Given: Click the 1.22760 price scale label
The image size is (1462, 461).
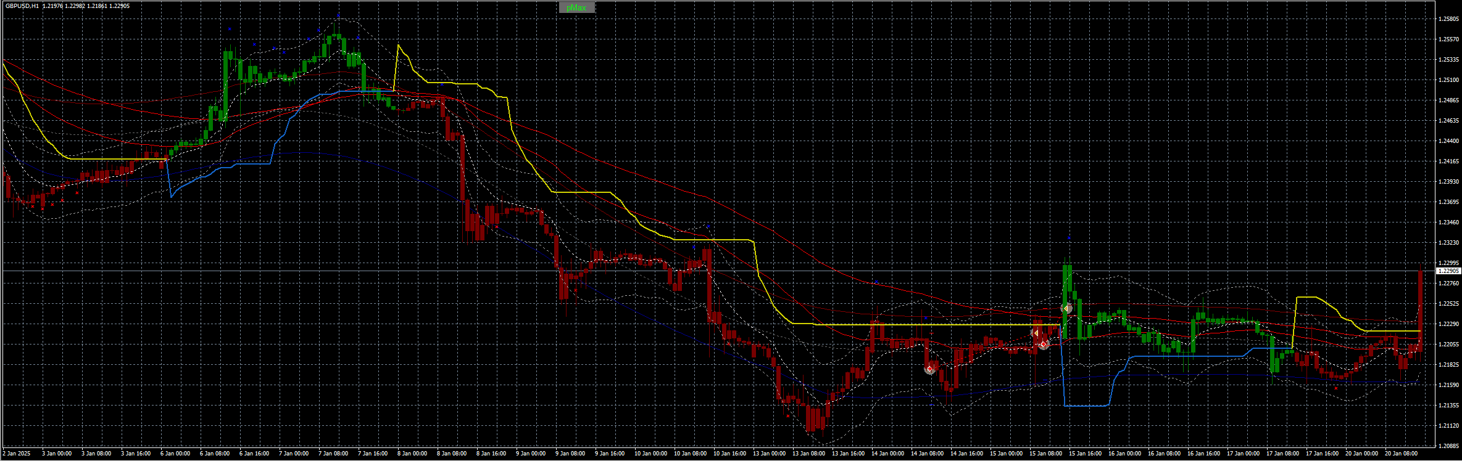Looking at the screenshot, I should coord(1450,284).
